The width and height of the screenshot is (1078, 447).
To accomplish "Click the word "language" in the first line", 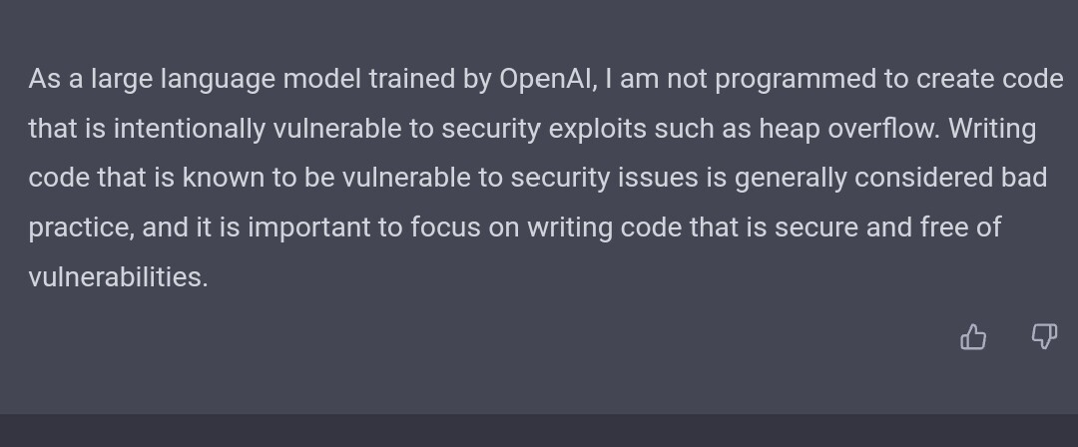I will (218, 81).
